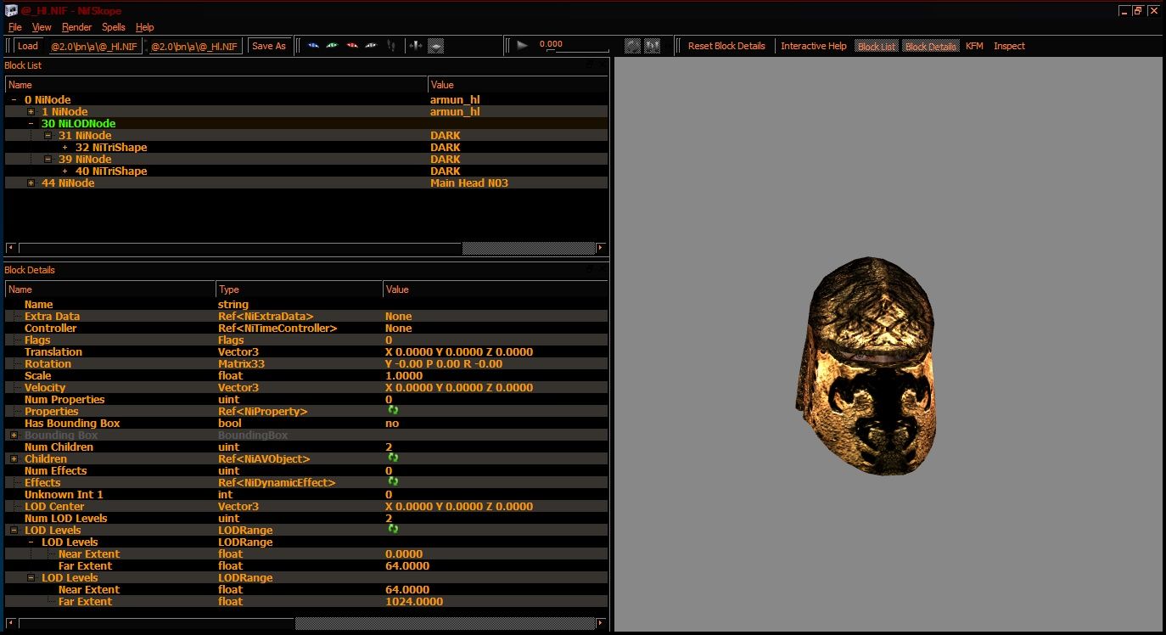Image resolution: width=1166 pixels, height=635 pixels.
Task: Toggle the perspective view toolbar icon
Action: click(435, 46)
